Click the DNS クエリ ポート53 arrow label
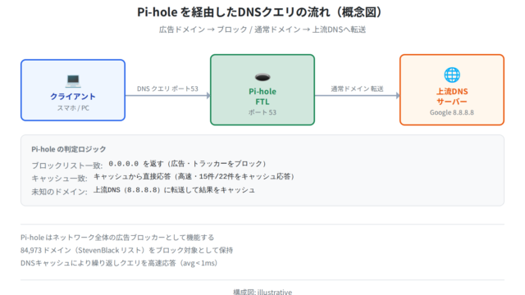The height and width of the screenshot is (295, 525). point(167,88)
